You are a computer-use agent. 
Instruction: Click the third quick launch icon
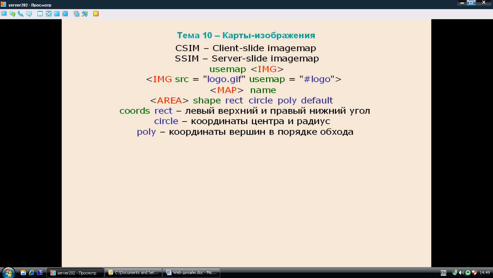(40, 273)
